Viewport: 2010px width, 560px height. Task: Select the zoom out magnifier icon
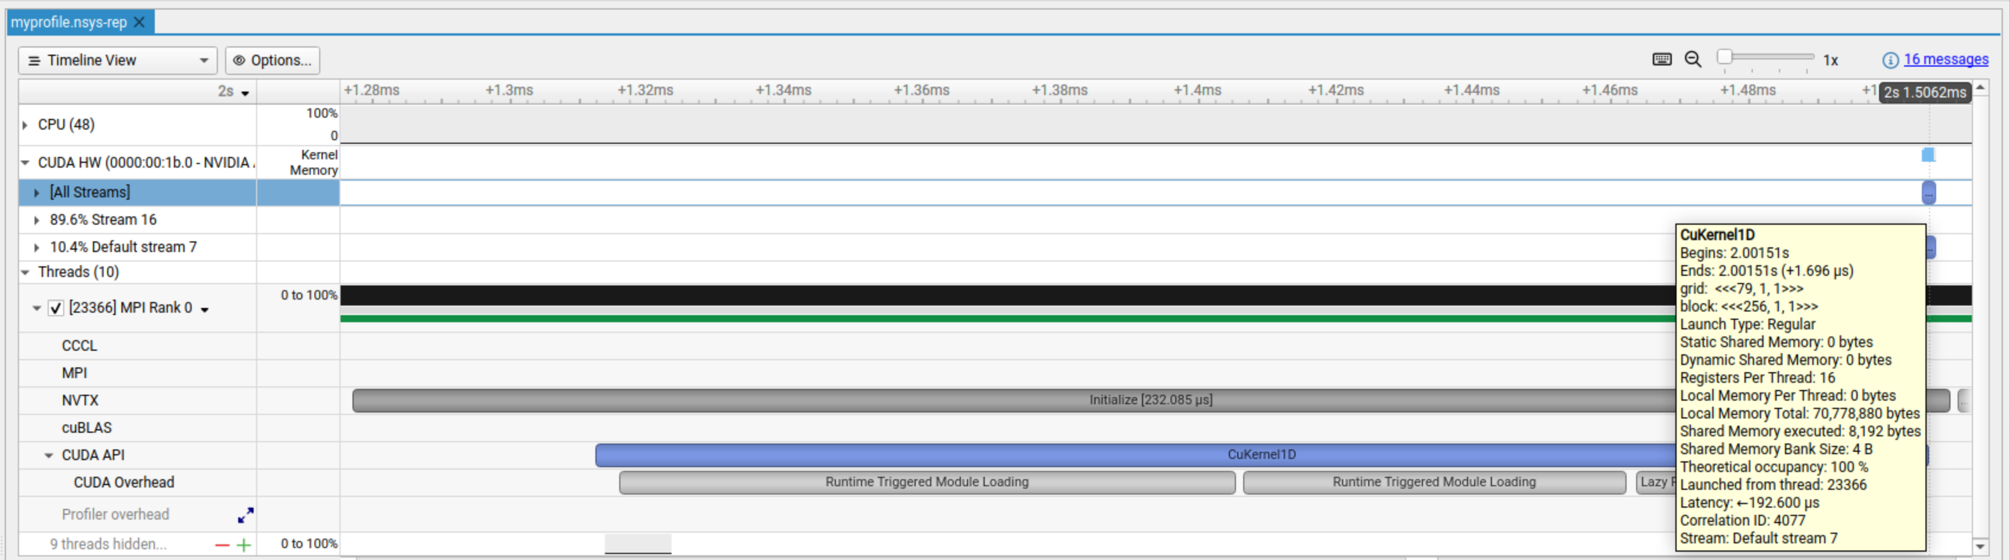coord(1691,59)
